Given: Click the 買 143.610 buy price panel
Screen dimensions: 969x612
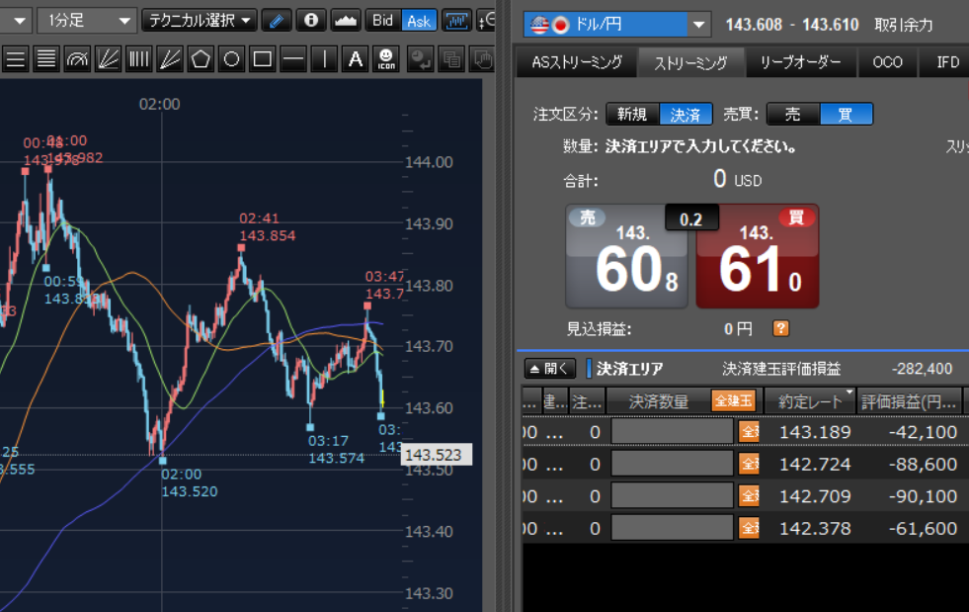Looking at the screenshot, I should [758, 257].
